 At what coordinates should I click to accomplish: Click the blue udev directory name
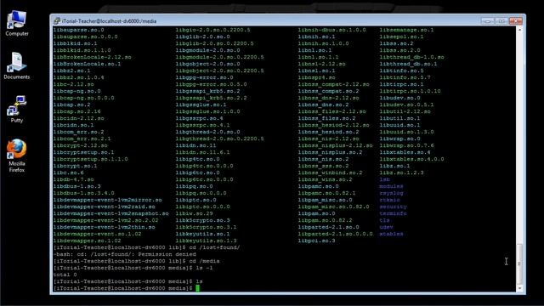(386, 227)
